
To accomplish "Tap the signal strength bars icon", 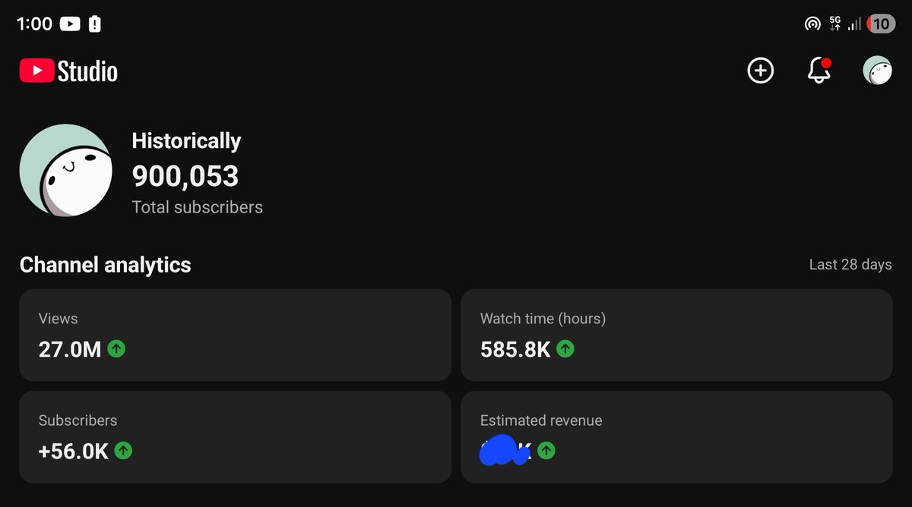I will (854, 24).
